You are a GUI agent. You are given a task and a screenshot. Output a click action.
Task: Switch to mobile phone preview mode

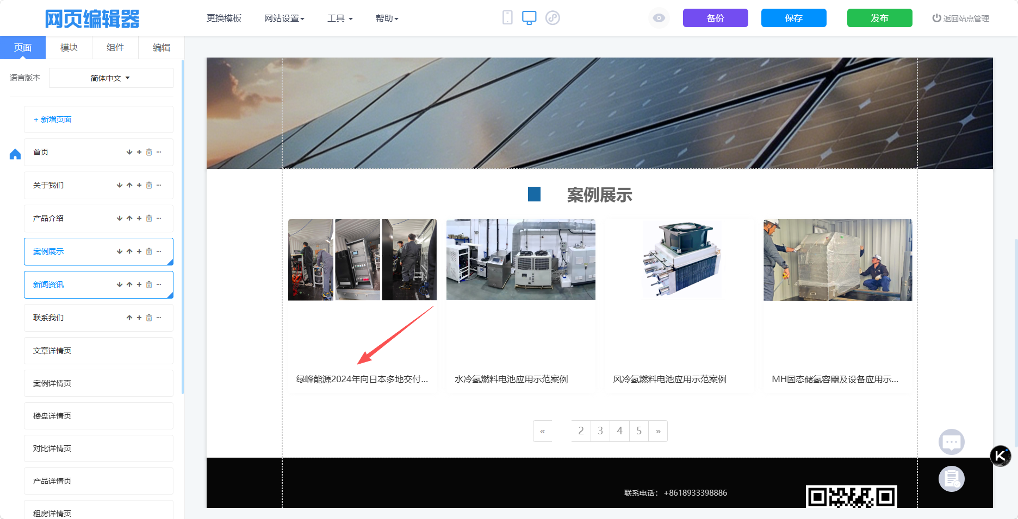tap(507, 18)
